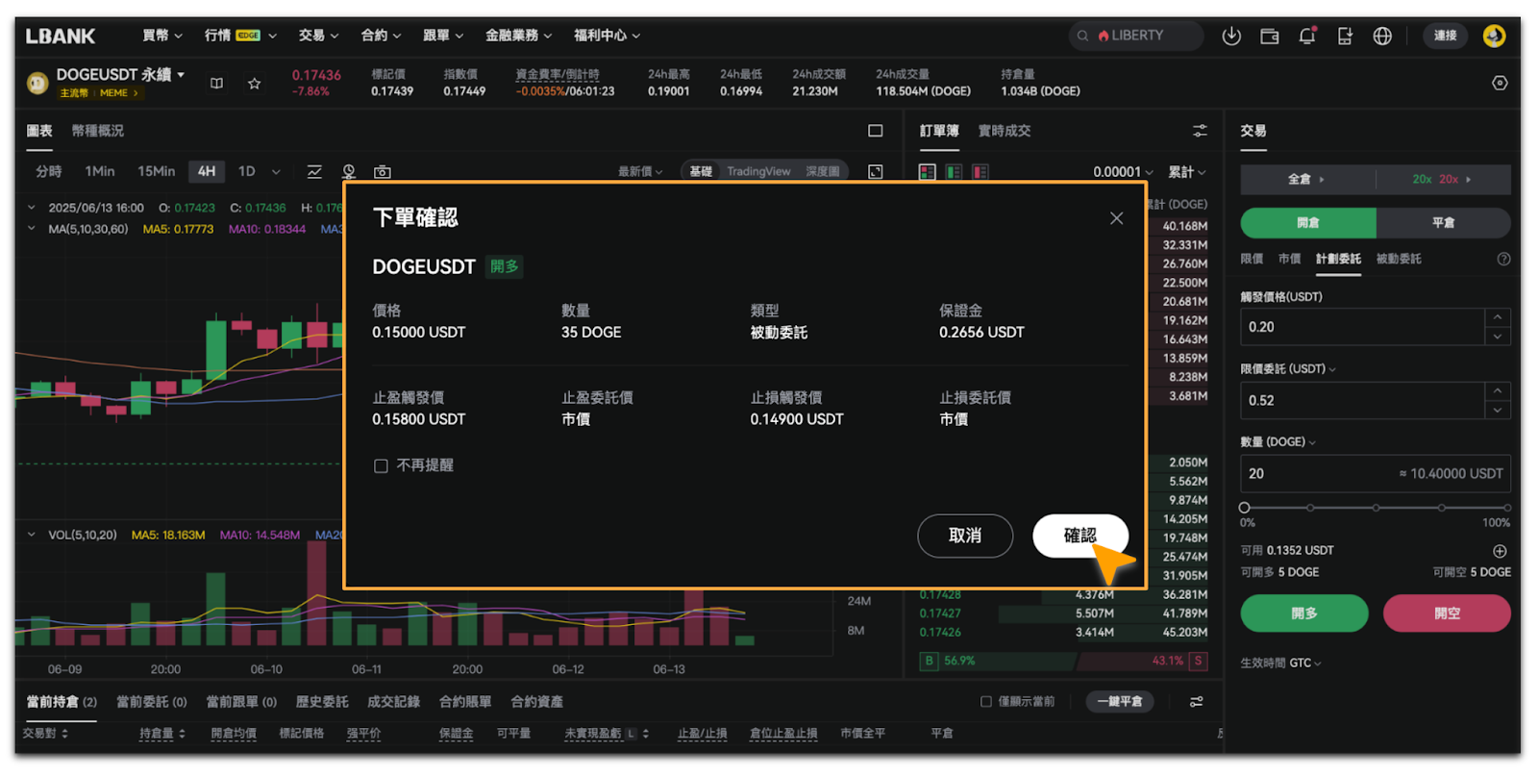Screen dimensions: 1538x776
Task: Check the 不再提醒 checkbox
Action: click(381, 466)
